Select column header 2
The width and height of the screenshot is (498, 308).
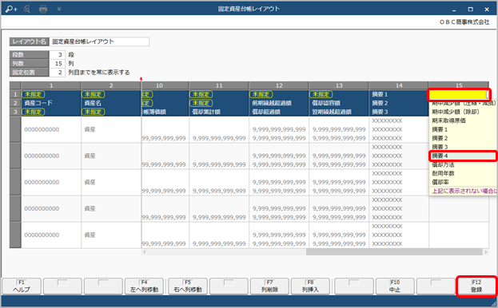click(111, 85)
